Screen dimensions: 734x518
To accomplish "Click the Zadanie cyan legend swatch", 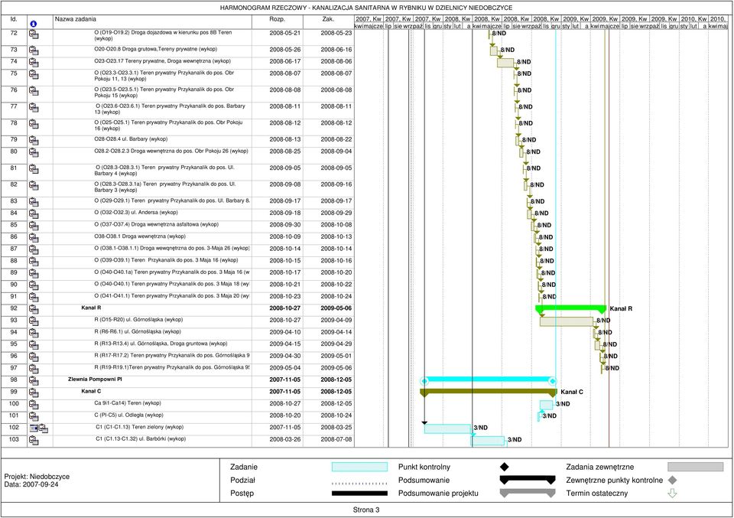I will point(359,467).
